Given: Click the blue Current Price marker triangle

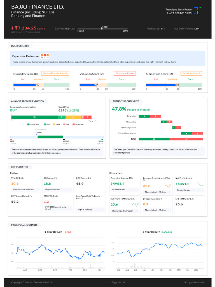Looking at the screenshot, I should click(x=37, y=134).
